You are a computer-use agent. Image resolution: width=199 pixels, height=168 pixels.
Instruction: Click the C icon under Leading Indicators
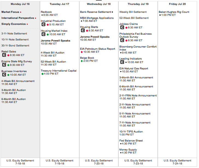pos(122,62)
